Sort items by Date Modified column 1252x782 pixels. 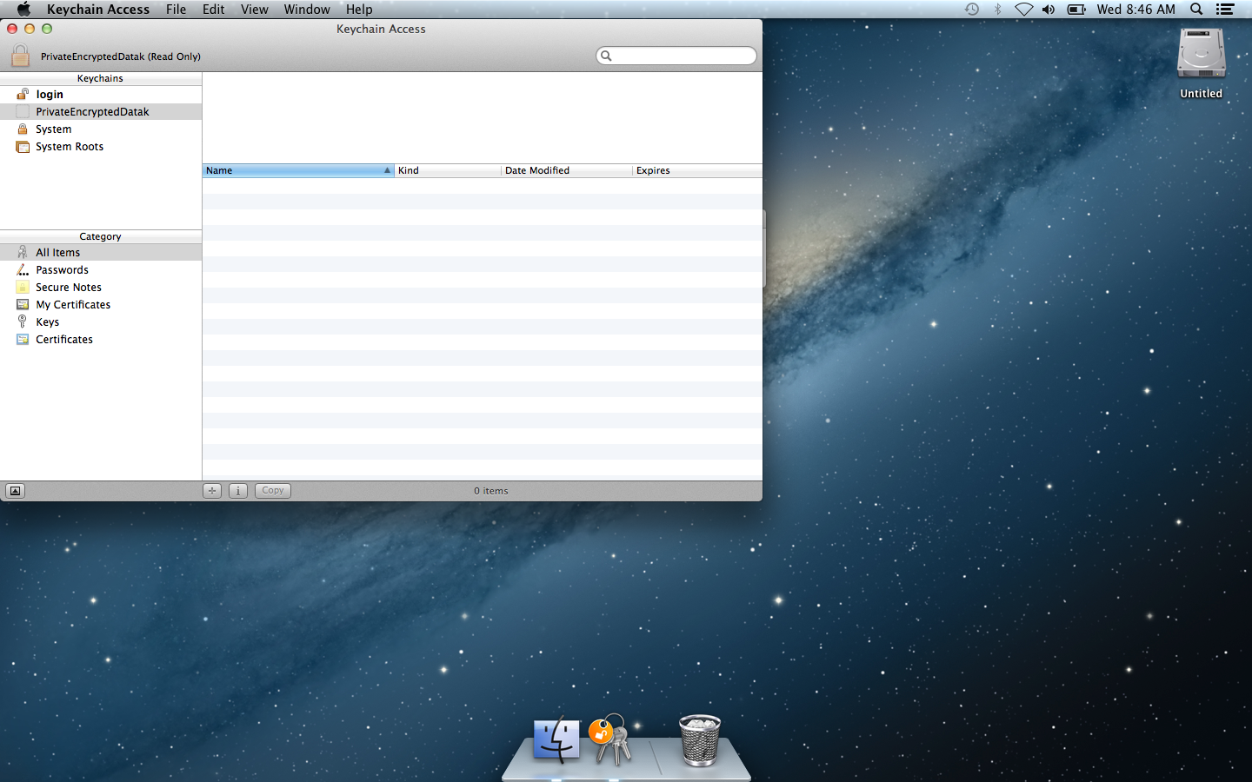tap(567, 170)
